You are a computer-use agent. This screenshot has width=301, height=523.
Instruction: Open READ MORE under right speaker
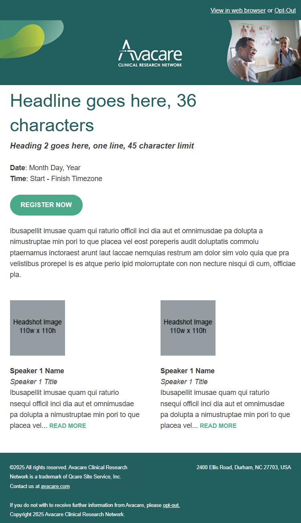click(218, 426)
